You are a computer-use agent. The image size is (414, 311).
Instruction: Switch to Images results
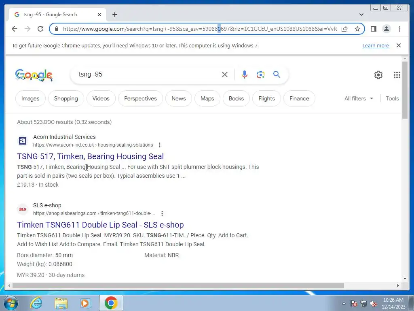pos(30,98)
